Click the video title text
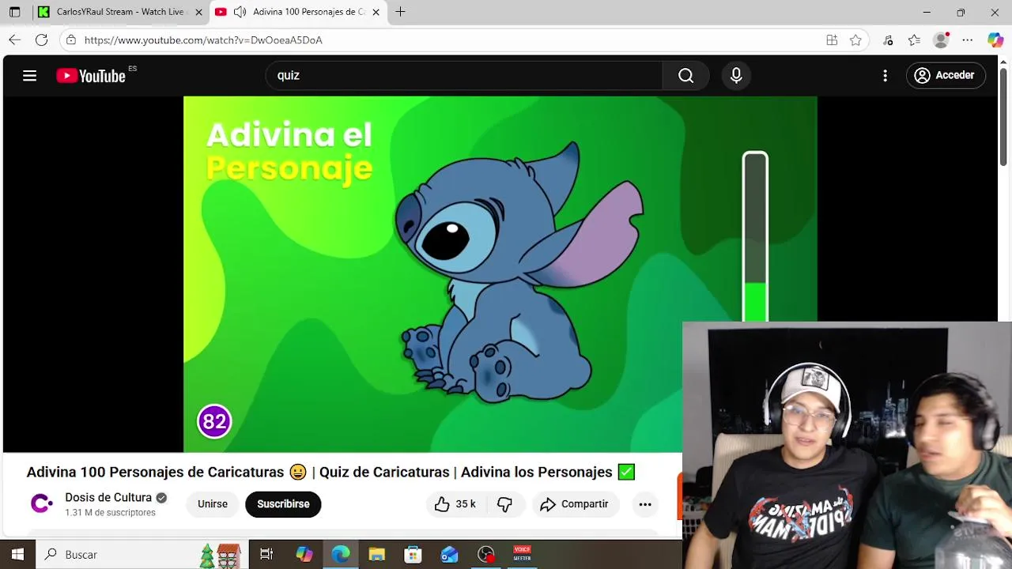The width and height of the screenshot is (1012, 569). click(x=330, y=472)
